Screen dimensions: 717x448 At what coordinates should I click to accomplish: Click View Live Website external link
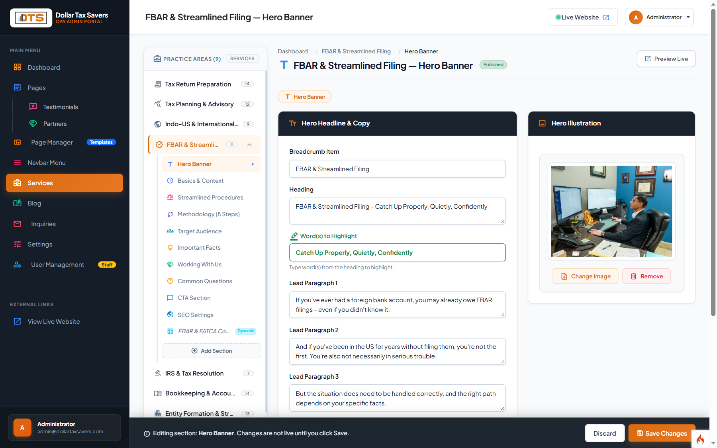[65, 321]
